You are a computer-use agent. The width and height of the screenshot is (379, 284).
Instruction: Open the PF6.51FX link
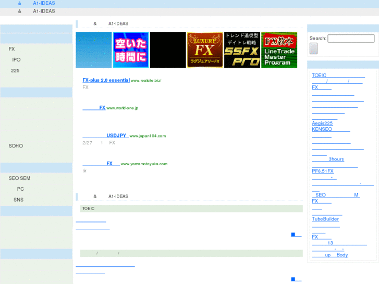coord(323,171)
